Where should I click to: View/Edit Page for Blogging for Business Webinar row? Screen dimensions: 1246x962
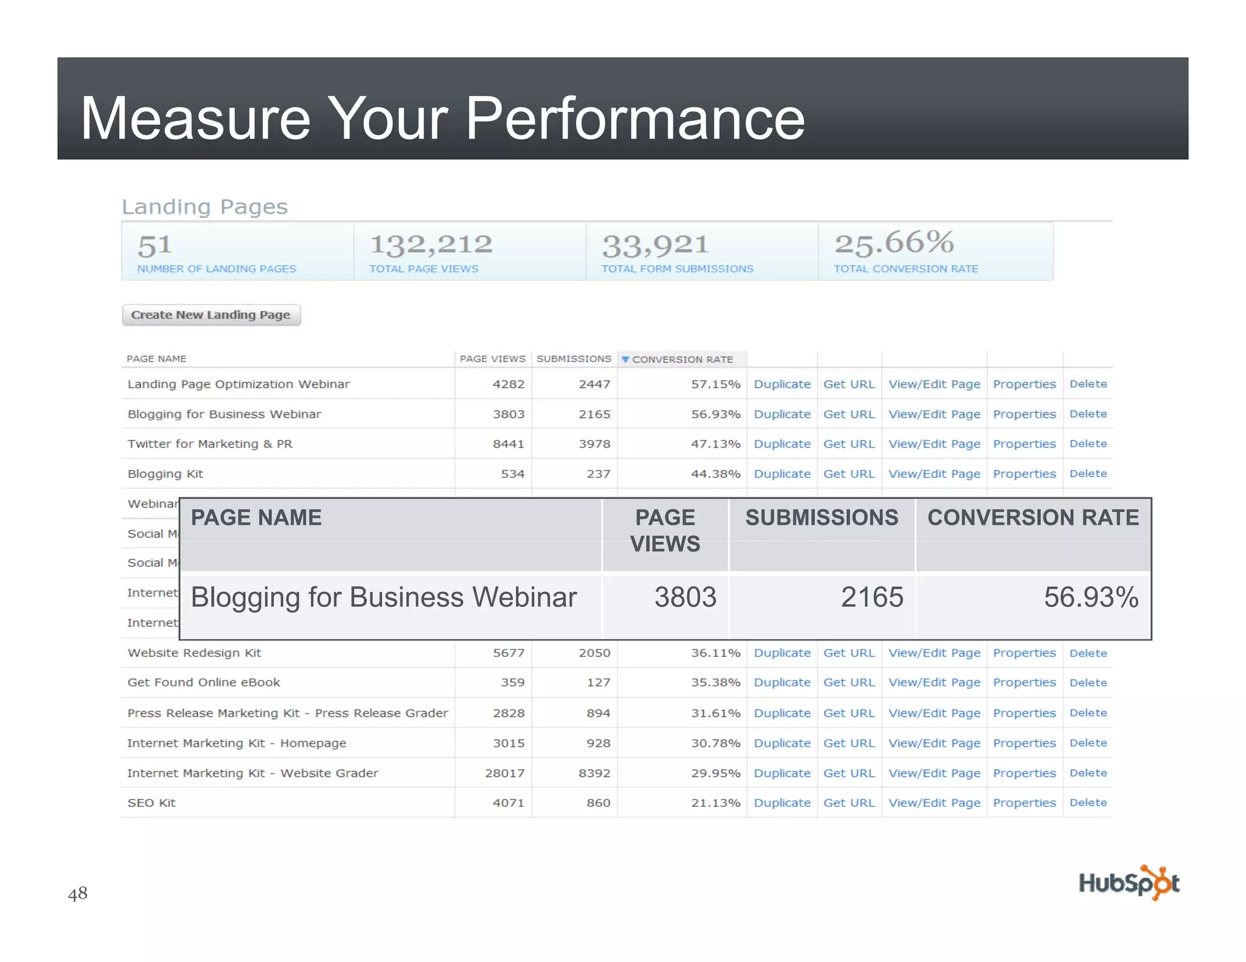[x=934, y=414]
